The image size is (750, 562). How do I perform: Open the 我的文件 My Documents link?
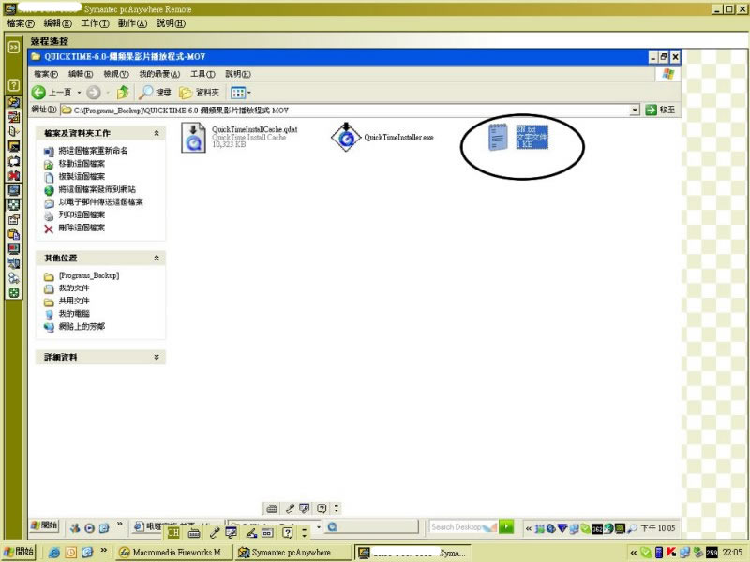(x=74, y=288)
